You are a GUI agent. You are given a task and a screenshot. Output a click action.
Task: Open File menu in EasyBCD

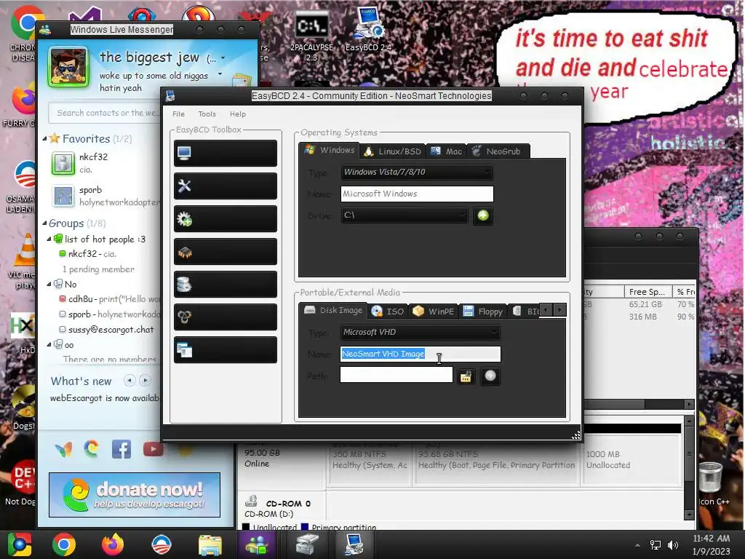pos(178,114)
